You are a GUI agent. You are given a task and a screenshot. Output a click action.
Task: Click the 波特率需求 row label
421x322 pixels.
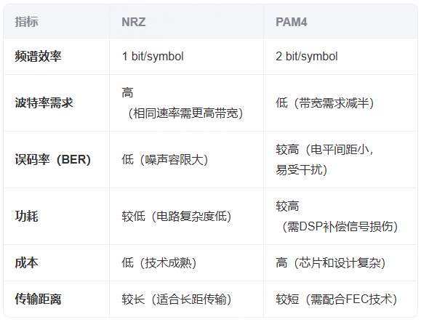[x=44, y=102]
